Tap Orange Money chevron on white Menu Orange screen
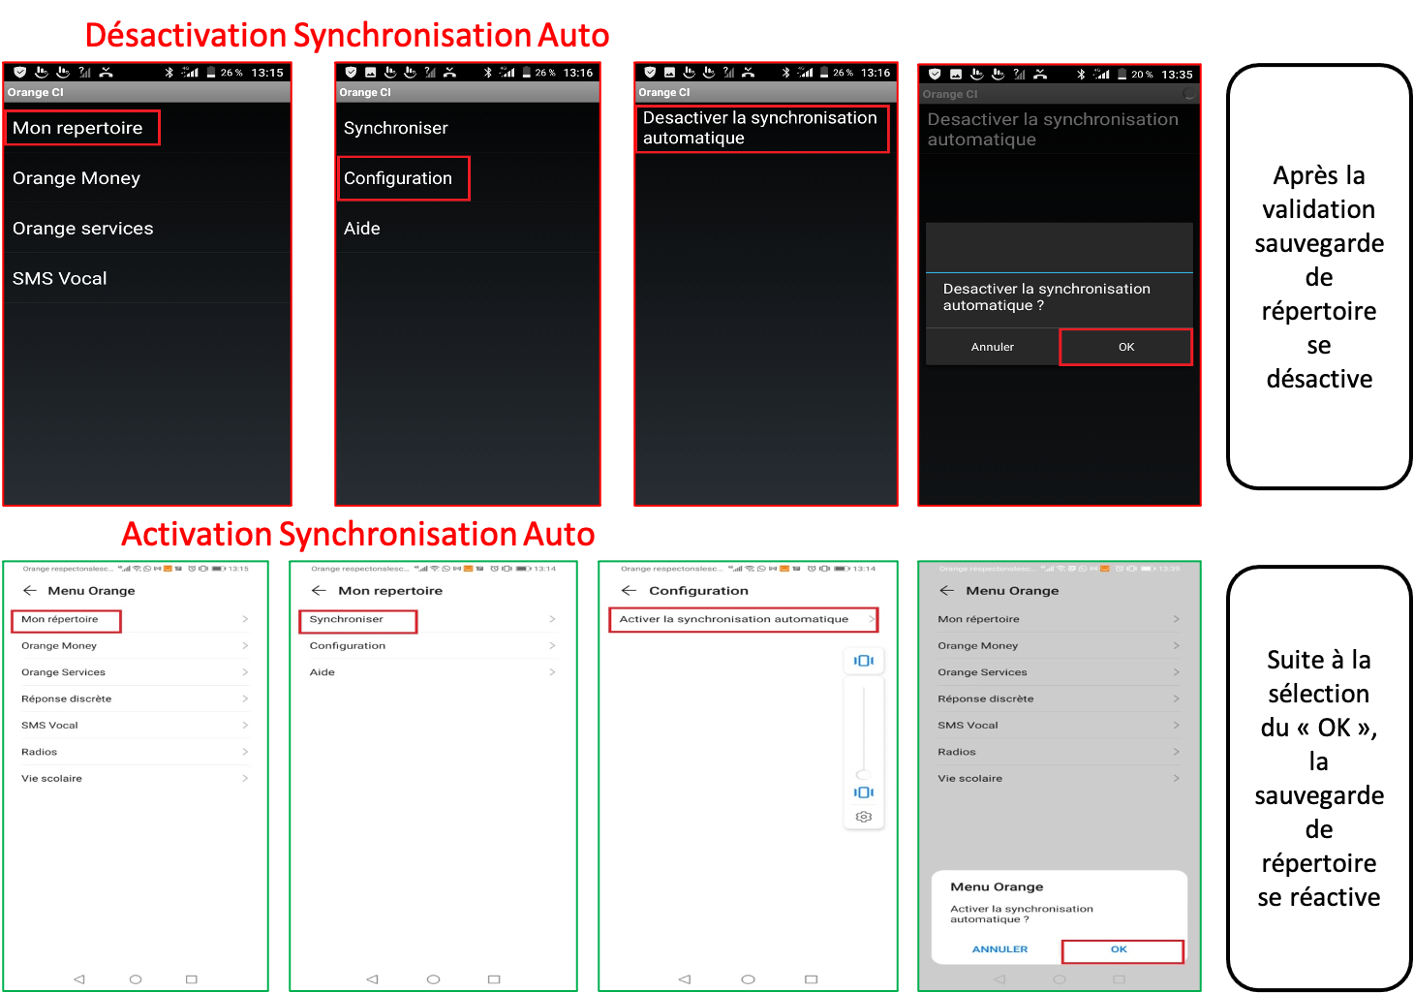This screenshot has height=993, width=1414. click(x=245, y=645)
